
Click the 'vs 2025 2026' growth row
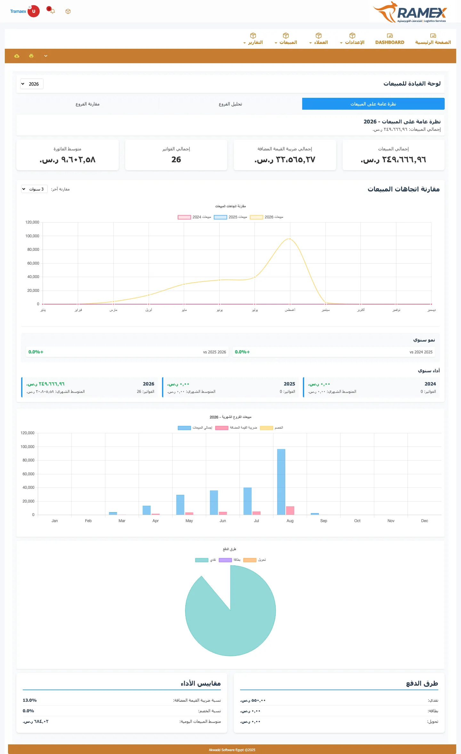[x=127, y=352]
